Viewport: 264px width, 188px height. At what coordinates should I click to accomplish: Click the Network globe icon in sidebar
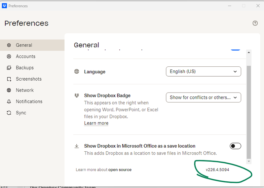pyautogui.click(x=9, y=90)
